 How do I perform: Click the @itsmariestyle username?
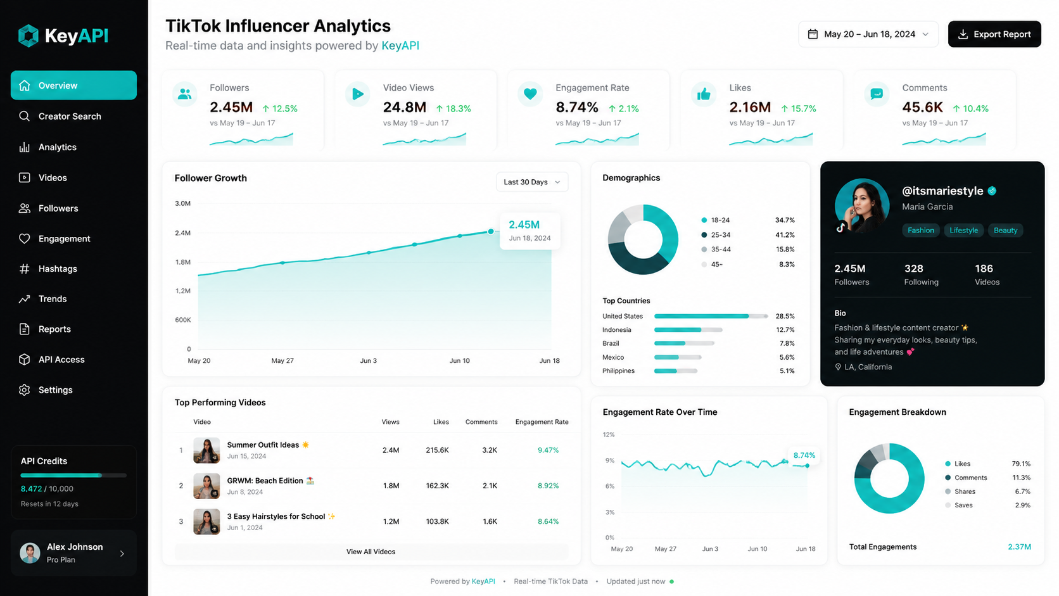[x=942, y=191]
